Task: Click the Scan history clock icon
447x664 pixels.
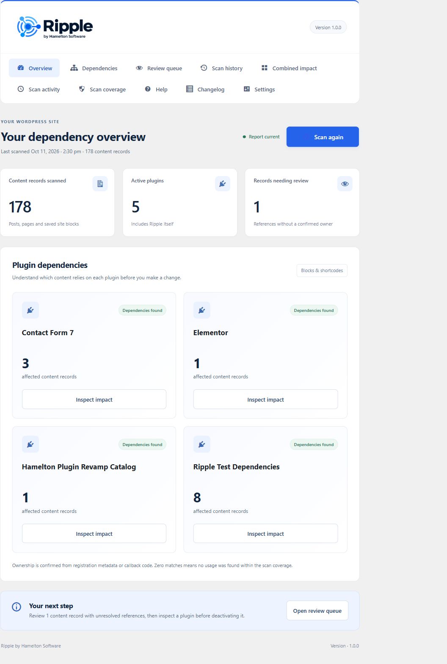Action: pyautogui.click(x=204, y=68)
